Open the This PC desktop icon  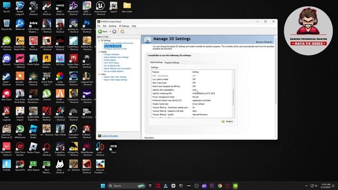click(x=7, y=7)
